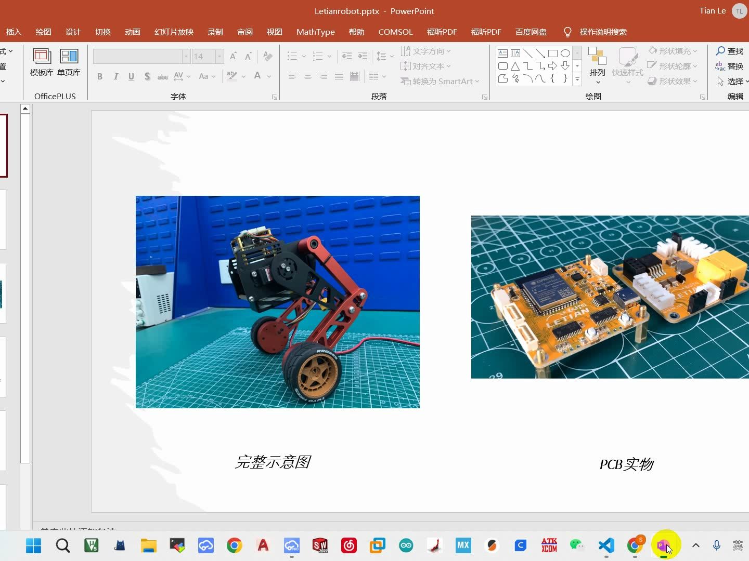Select the freeform scribble shape

tap(515, 78)
